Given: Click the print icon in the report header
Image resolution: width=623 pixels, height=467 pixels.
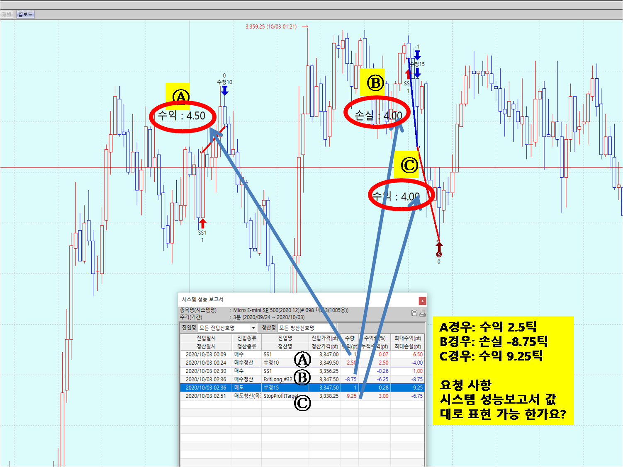Looking at the screenshot, I should 422,313.
